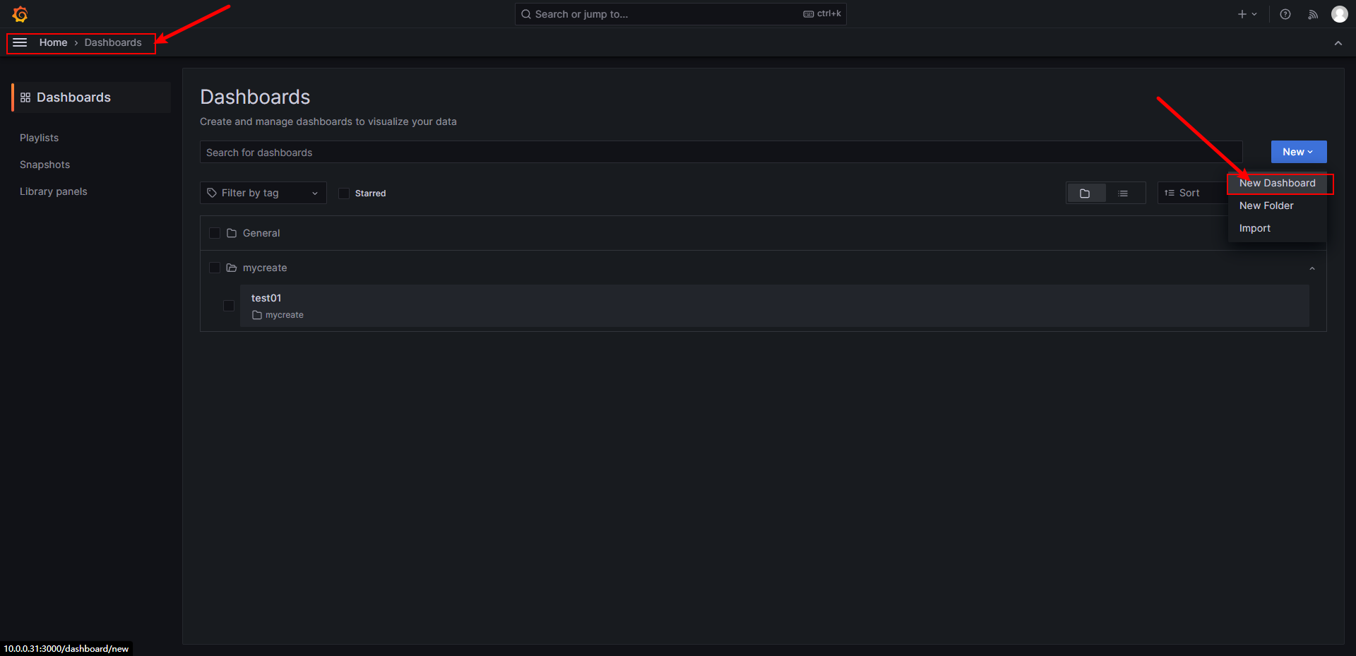Select Dashboards in the sidebar
The width and height of the screenshot is (1356, 656).
click(x=91, y=97)
